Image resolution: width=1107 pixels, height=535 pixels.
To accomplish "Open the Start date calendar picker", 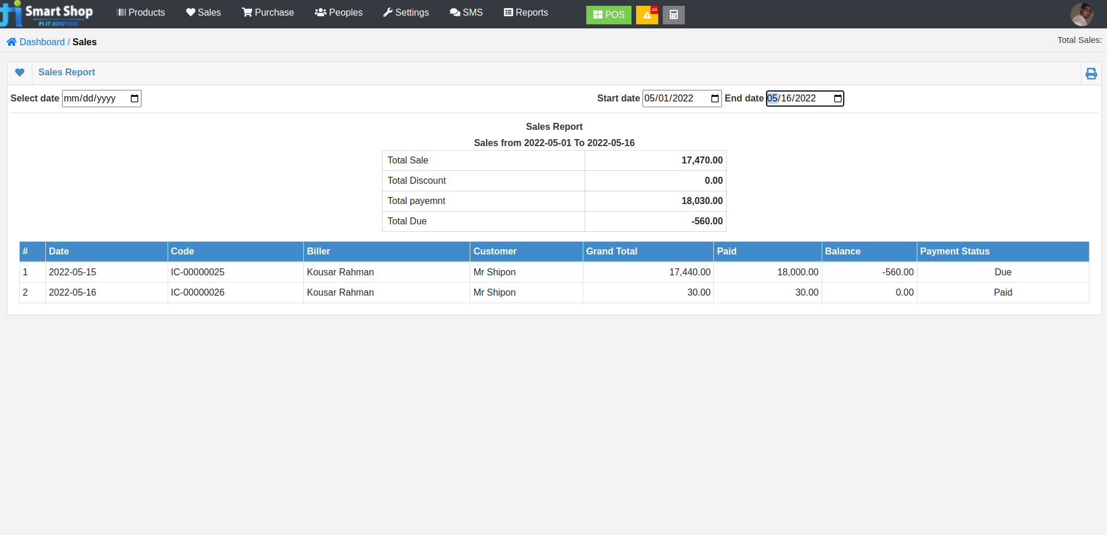I will pos(714,98).
